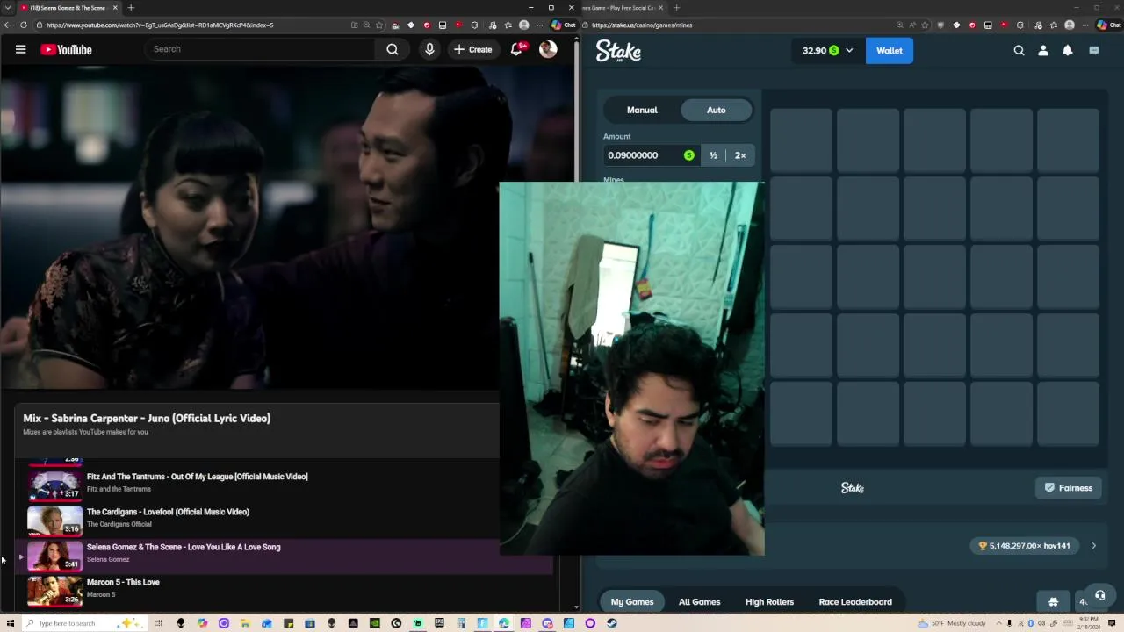The height and width of the screenshot is (632, 1124).
Task: Open Stake site search
Action: [1019, 51]
